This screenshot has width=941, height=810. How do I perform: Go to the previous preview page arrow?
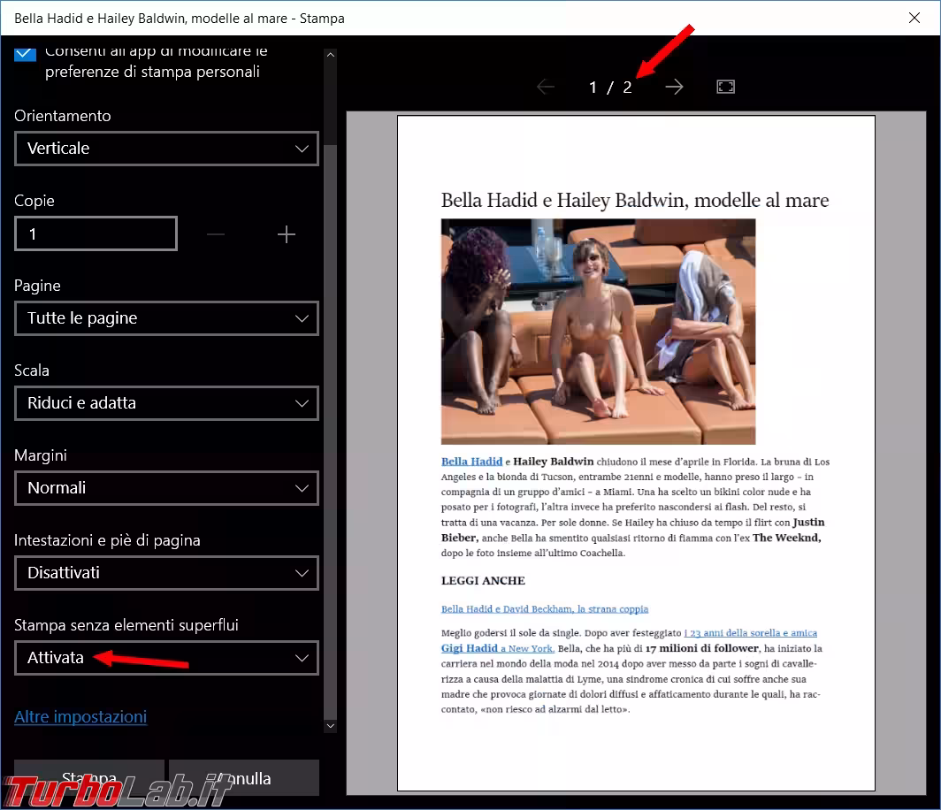(546, 87)
